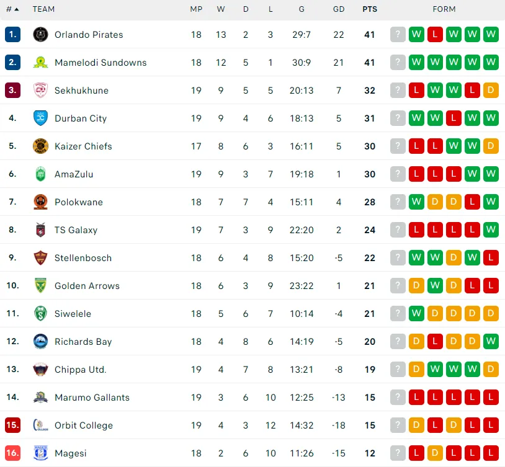Click the Orlando Pirates club crest
This screenshot has width=505, height=467.
click(x=40, y=35)
